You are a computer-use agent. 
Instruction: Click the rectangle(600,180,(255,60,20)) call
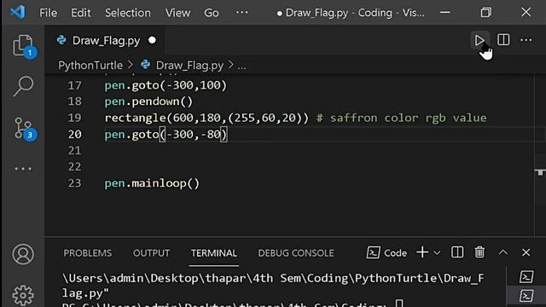click(x=206, y=118)
